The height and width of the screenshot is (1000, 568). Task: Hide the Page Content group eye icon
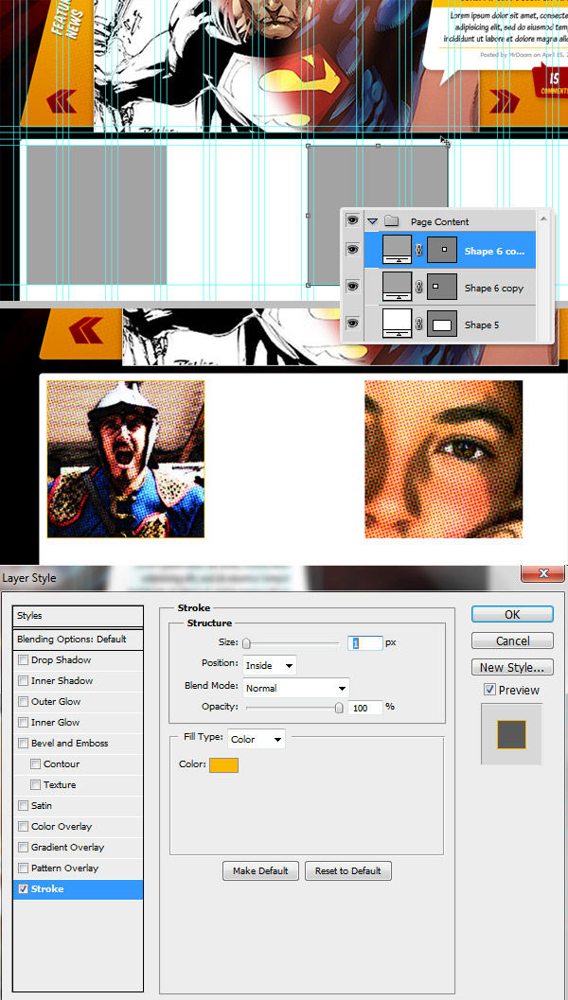(352, 220)
